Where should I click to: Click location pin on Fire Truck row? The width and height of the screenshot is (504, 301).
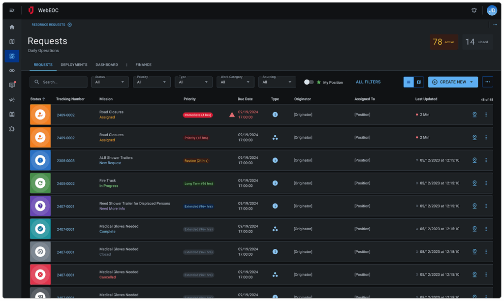click(x=474, y=183)
